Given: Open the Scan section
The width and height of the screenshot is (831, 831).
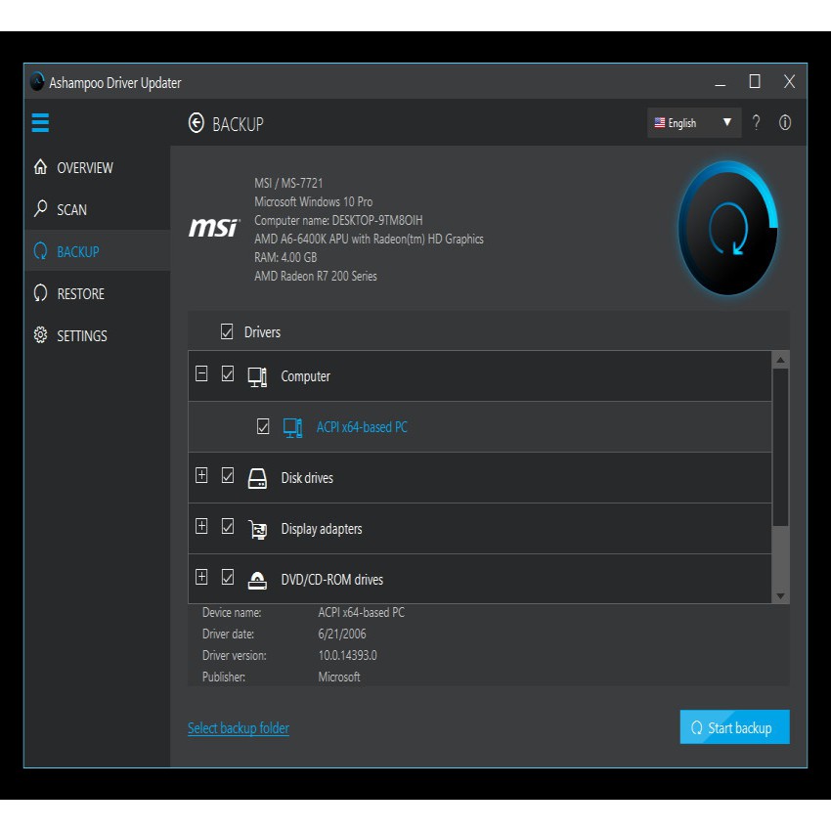Looking at the screenshot, I should 73,208.
